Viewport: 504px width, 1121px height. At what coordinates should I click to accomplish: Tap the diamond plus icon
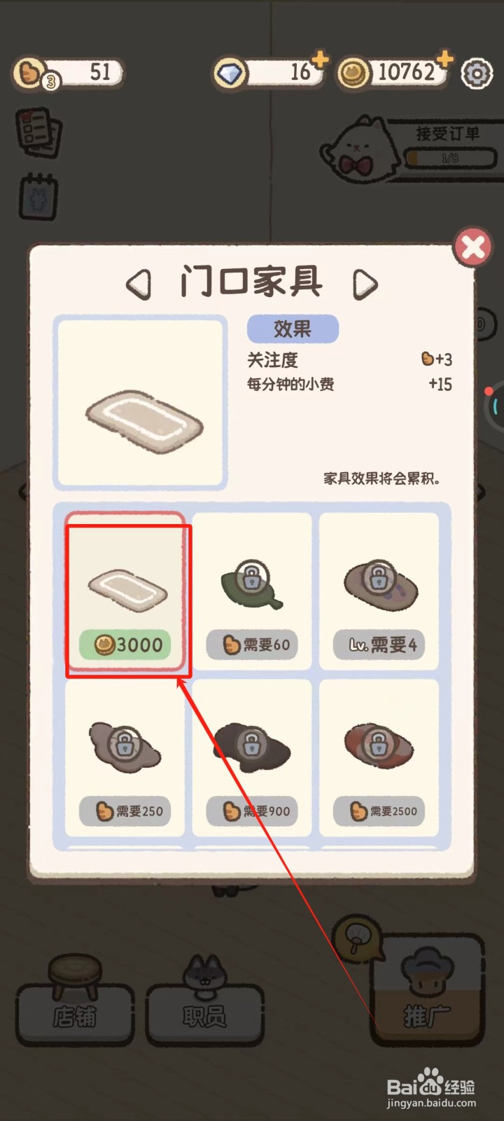[320, 60]
